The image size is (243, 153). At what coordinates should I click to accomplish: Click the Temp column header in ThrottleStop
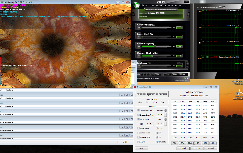pos(205,102)
